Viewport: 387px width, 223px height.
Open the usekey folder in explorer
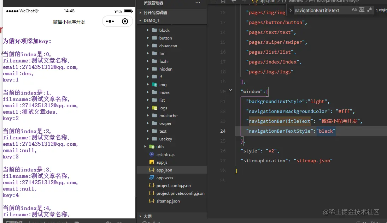point(166,139)
